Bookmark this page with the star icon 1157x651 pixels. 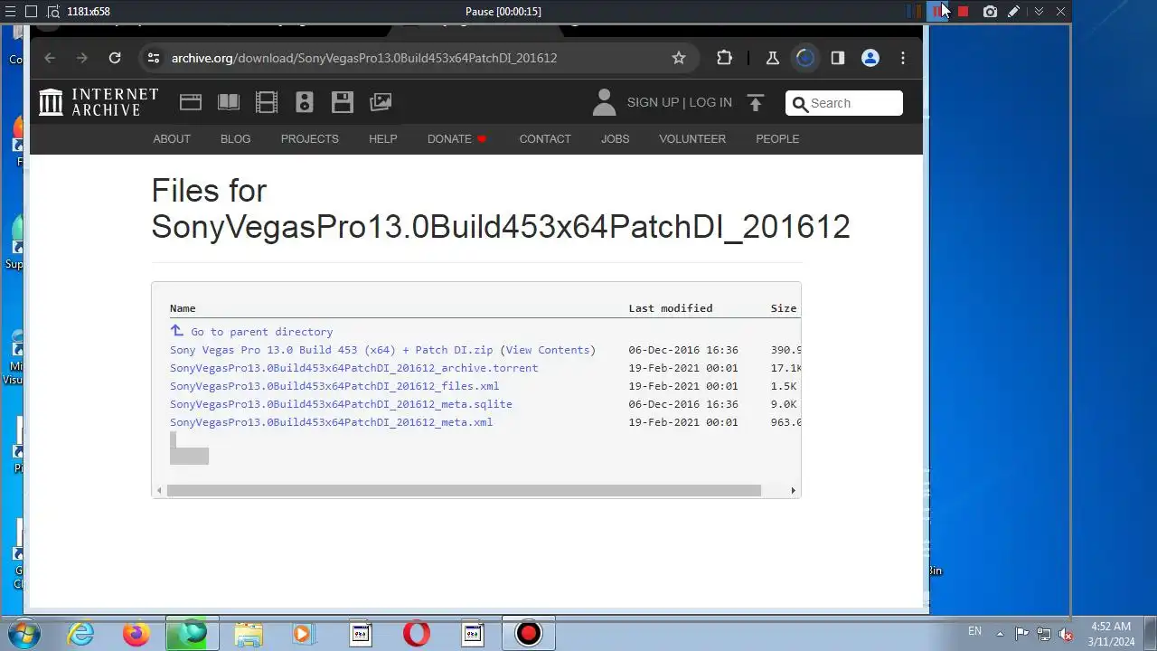pos(679,58)
